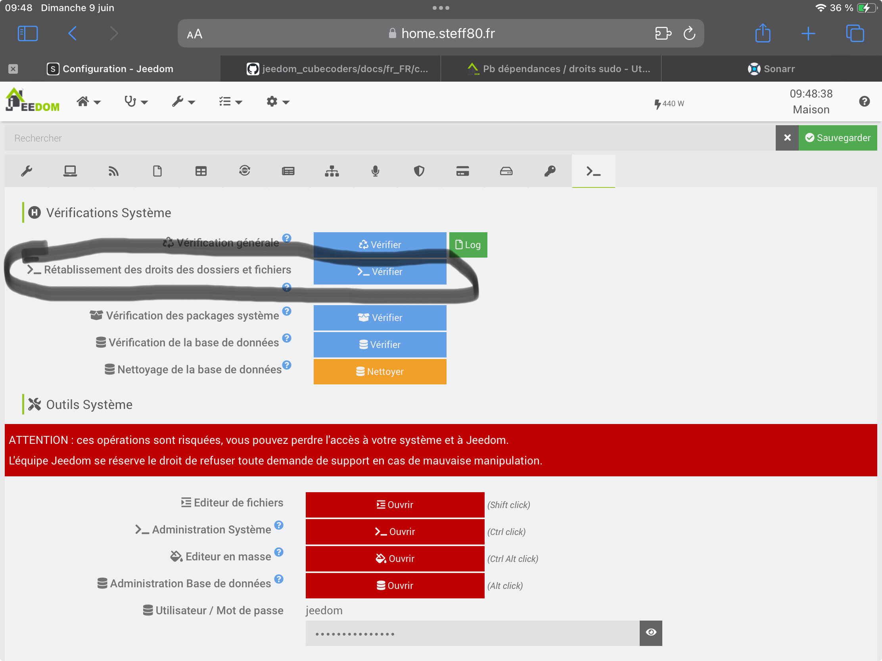Go back with Safari back arrow
Viewport: 882px width, 661px height.
72,33
